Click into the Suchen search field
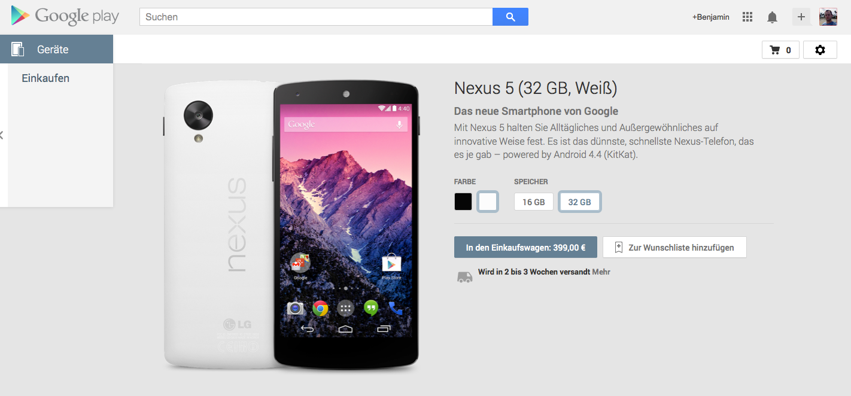The height and width of the screenshot is (396, 851). coord(316,17)
